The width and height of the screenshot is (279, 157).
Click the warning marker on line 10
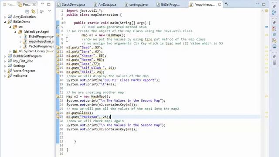tap(58, 48)
